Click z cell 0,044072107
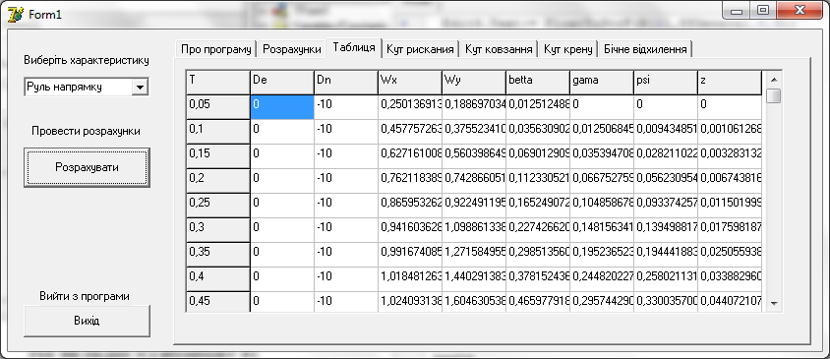 (x=730, y=301)
